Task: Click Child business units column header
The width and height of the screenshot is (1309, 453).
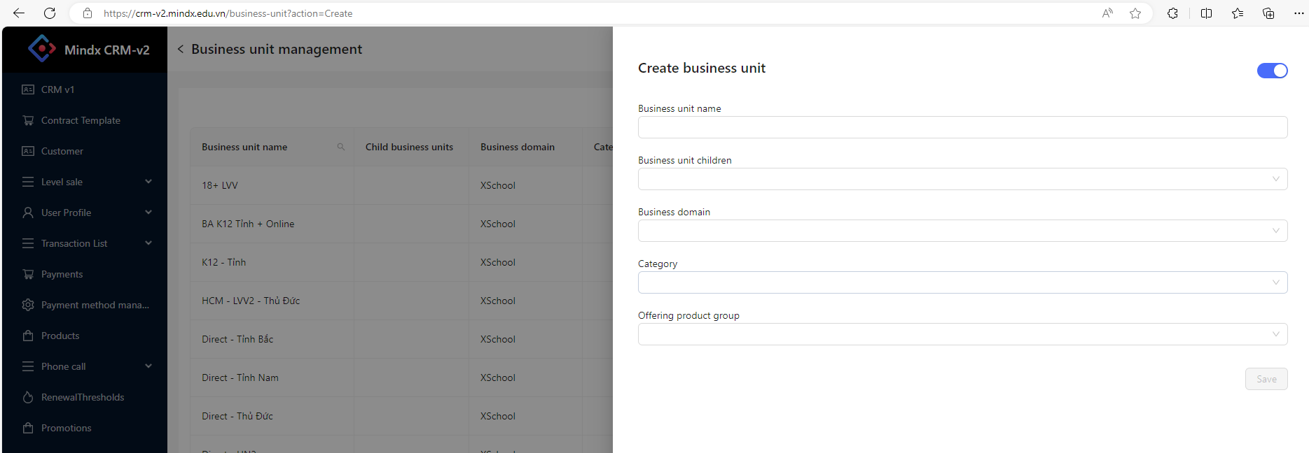Action: (409, 147)
